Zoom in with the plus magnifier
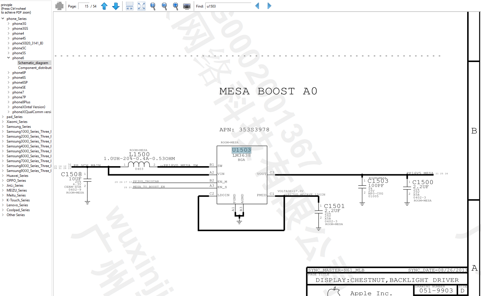 (175, 6)
